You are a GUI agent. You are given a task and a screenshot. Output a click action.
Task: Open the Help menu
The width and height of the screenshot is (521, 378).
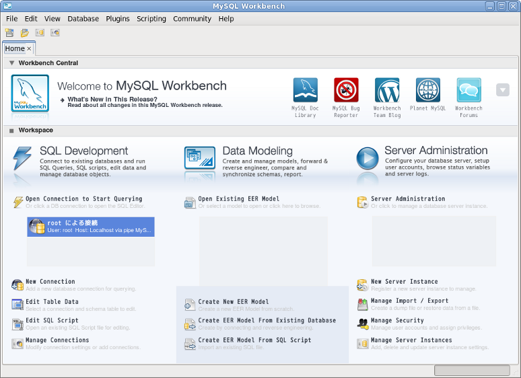[x=226, y=19]
